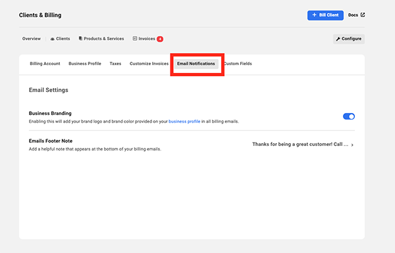395x253 pixels.
Task: Click the Products & Services document icon
Action: (x=80, y=39)
